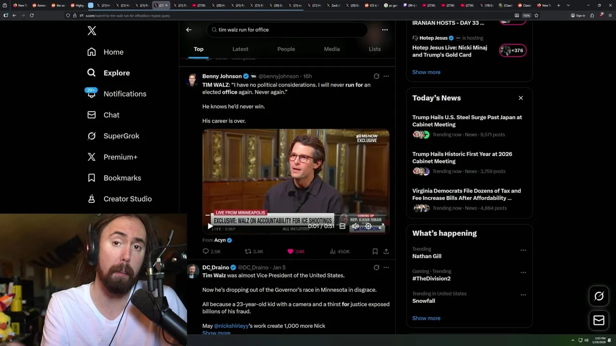Open Notifications bell with 20+ badge
Image resolution: width=616 pixels, height=346 pixels.
[116, 94]
